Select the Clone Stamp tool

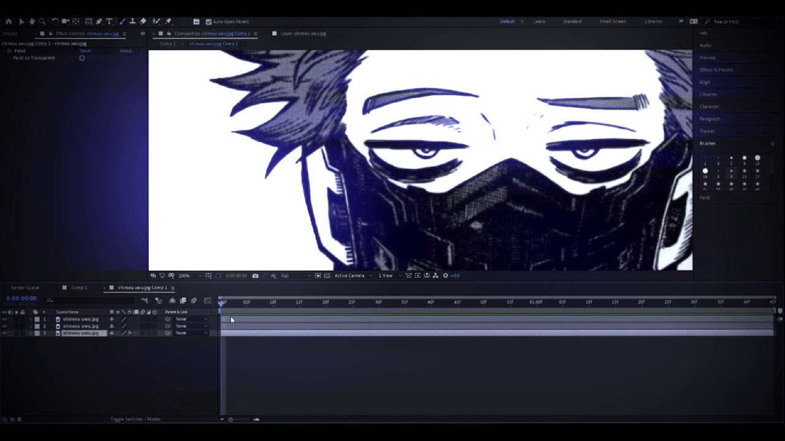pyautogui.click(x=132, y=21)
